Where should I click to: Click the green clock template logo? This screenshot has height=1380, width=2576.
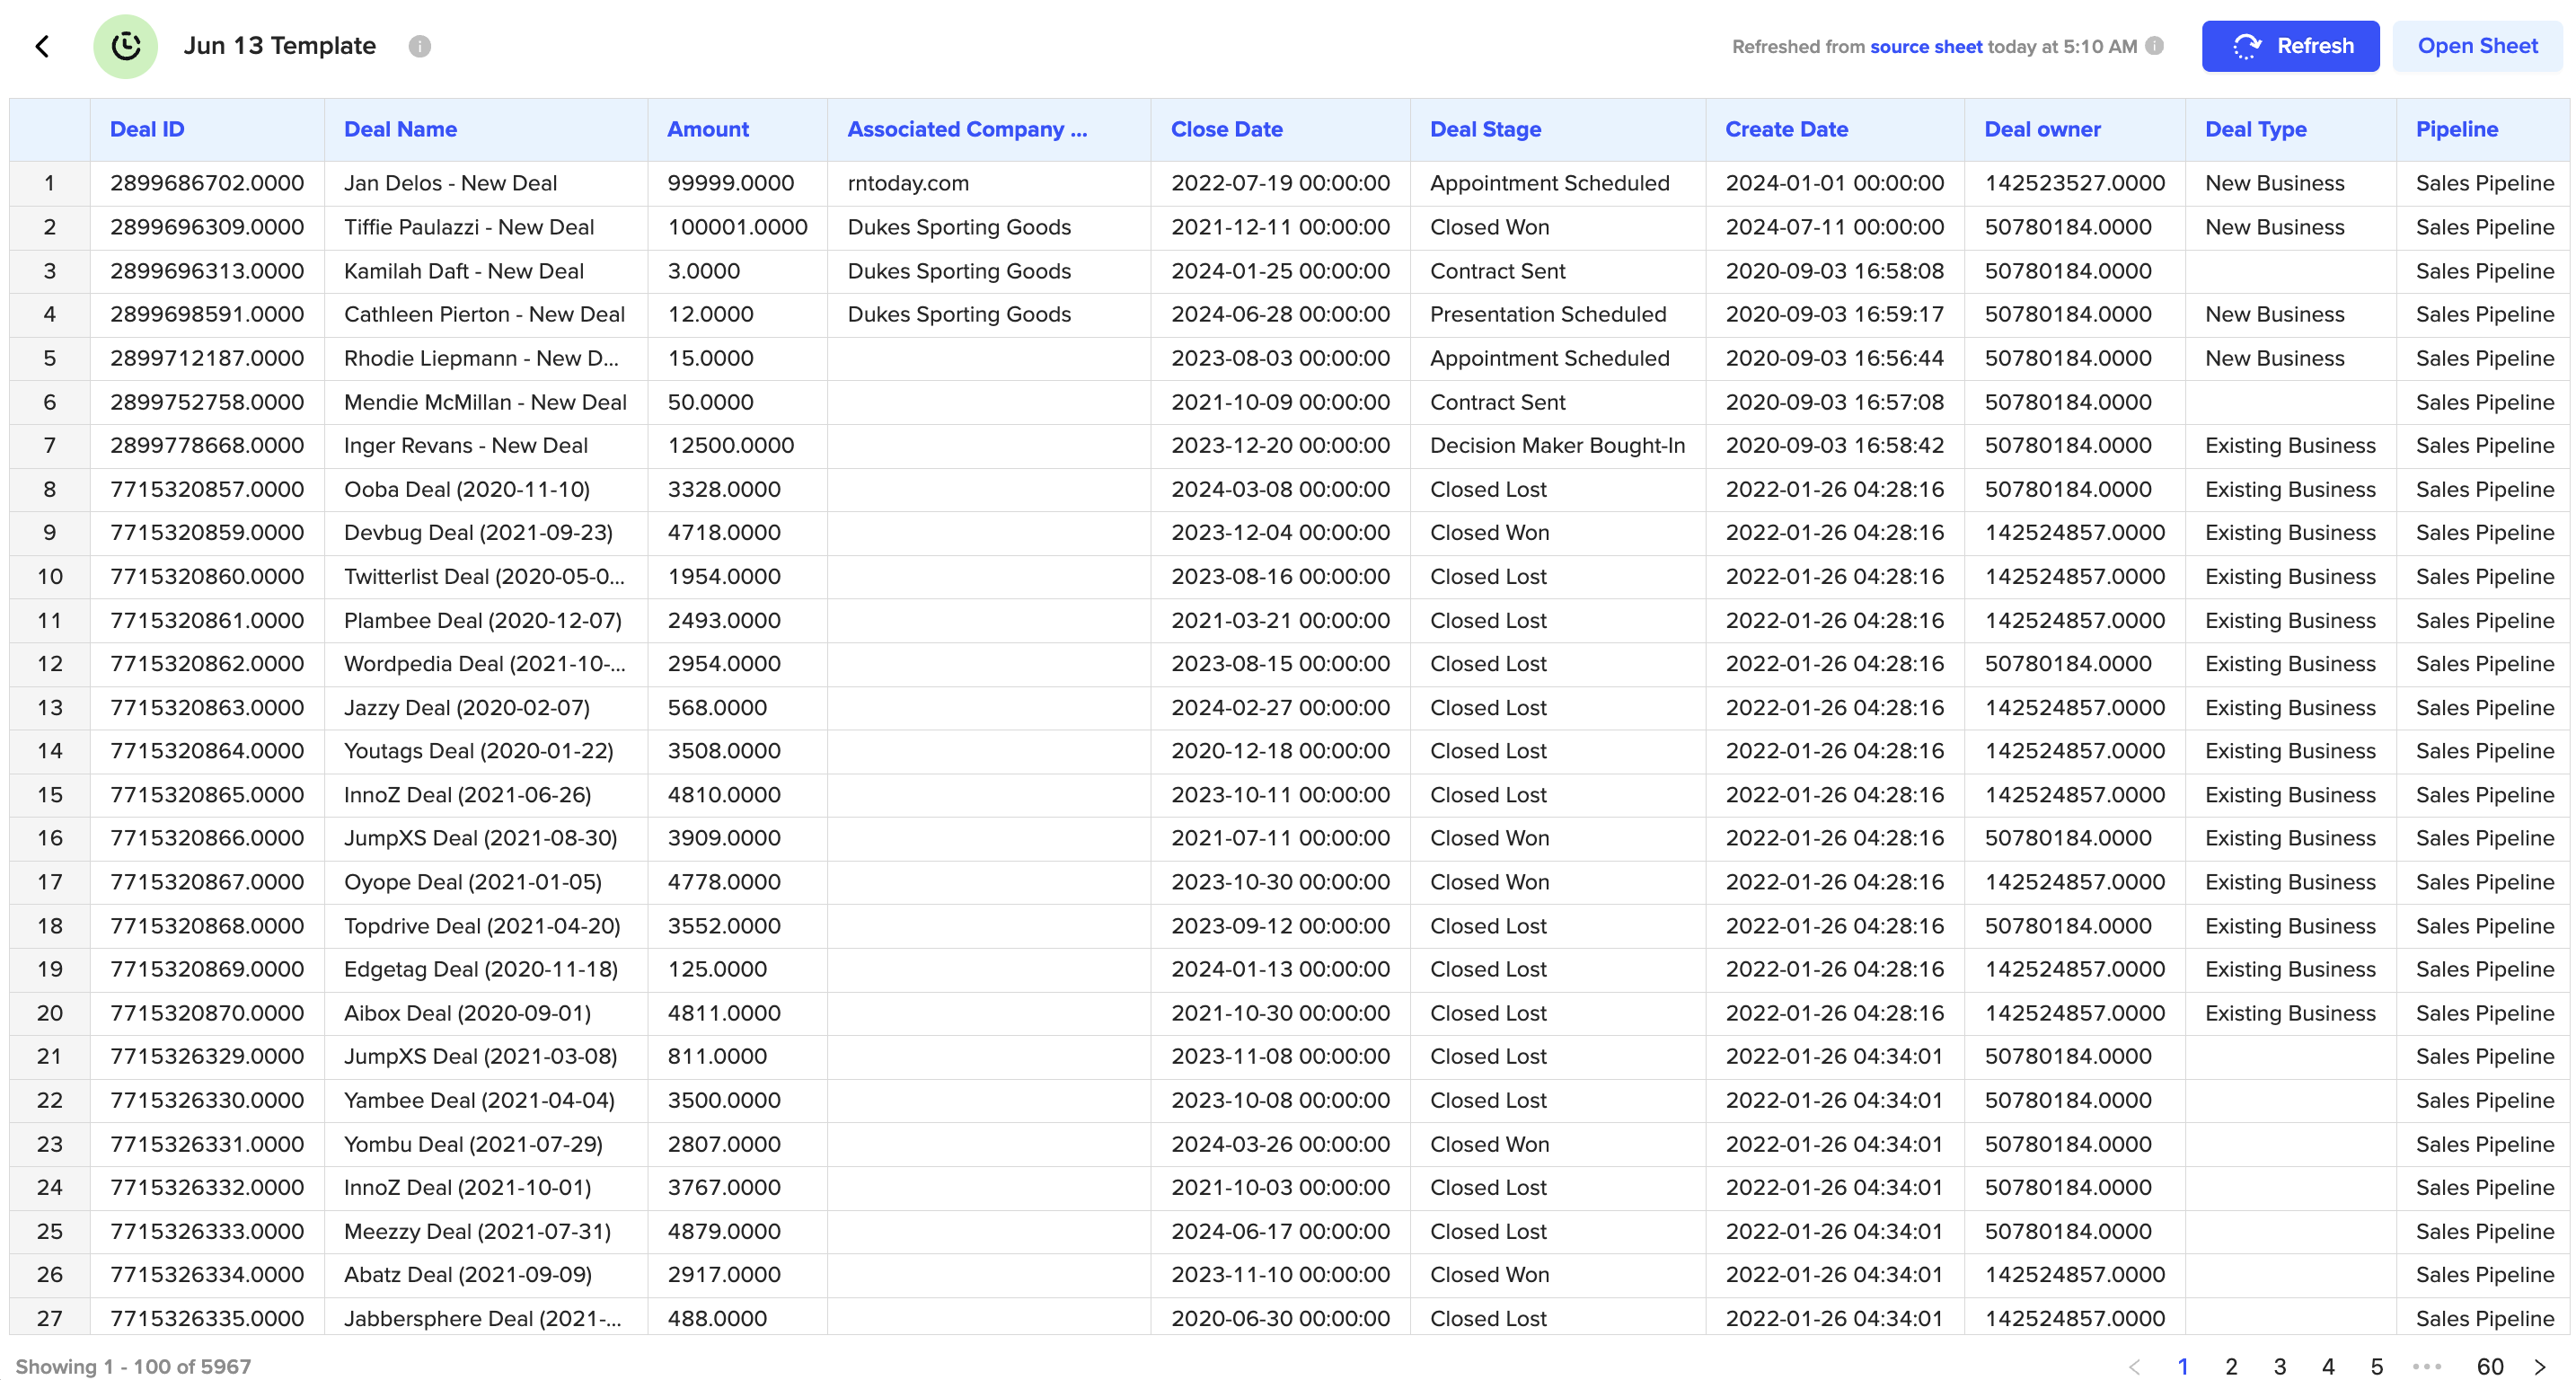pos(125,46)
